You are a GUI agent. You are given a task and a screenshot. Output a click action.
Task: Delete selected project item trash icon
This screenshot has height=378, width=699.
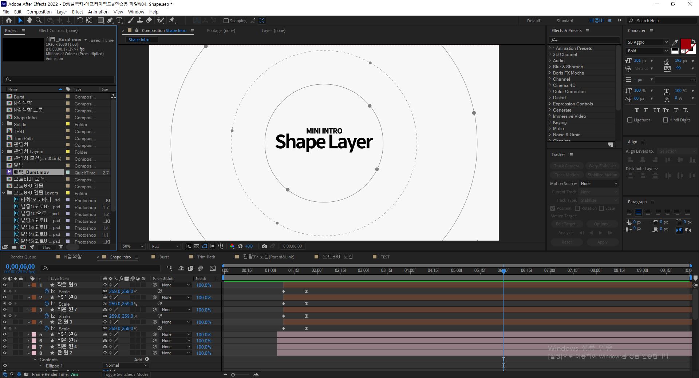61,247
